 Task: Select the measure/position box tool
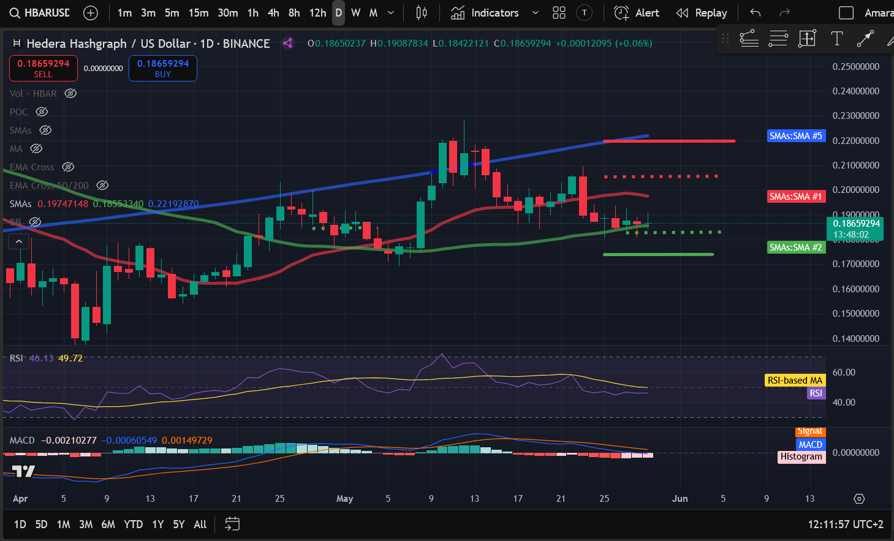tap(807, 39)
